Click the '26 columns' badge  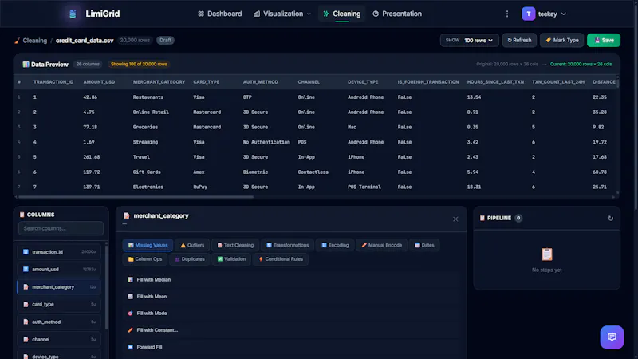pyautogui.click(x=88, y=65)
